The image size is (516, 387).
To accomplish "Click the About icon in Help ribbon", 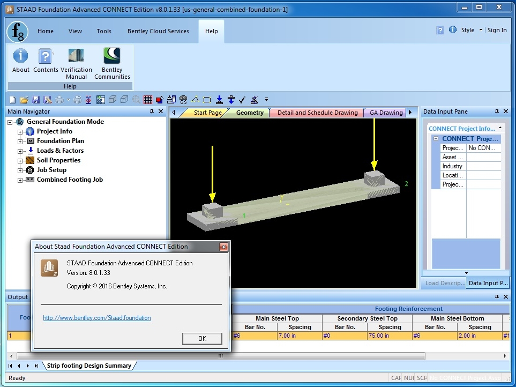I will tap(20, 60).
